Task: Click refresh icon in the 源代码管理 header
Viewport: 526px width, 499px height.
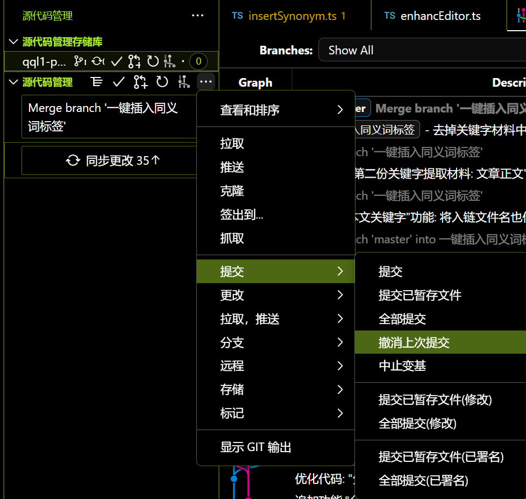Action: pyautogui.click(x=162, y=82)
